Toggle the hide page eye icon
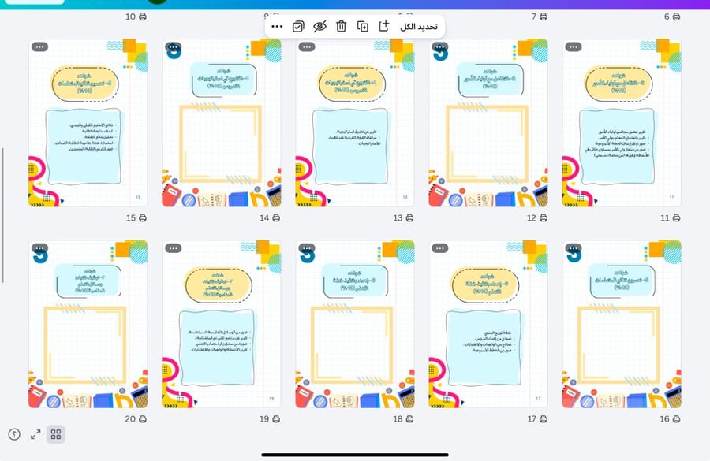 point(319,27)
